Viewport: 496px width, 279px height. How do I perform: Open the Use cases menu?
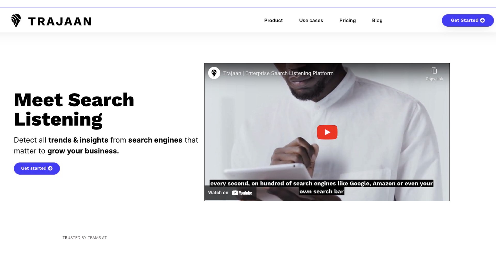311,20
